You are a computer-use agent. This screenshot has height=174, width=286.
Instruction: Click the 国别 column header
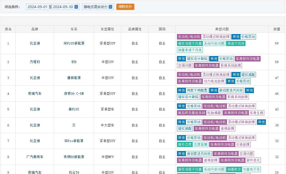click(162, 29)
